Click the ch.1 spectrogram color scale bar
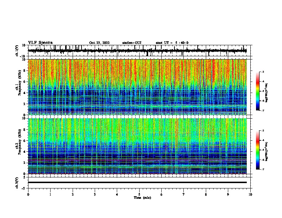This screenshot has height=218, width=282. 258,91
